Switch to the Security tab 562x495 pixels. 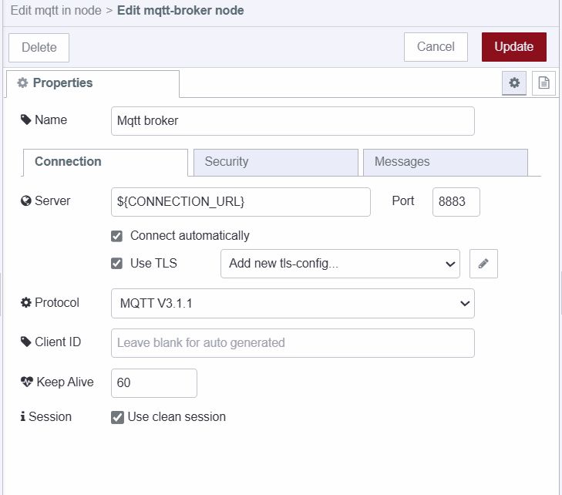276,163
